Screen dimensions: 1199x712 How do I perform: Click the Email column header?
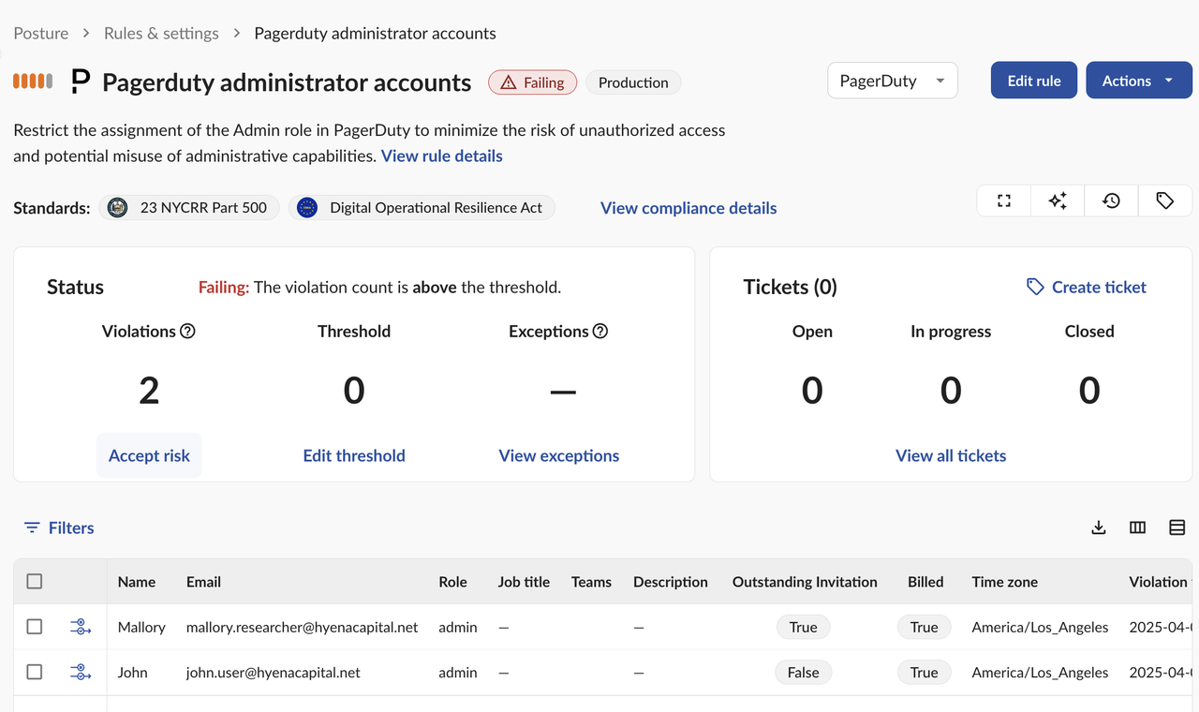[203, 582]
